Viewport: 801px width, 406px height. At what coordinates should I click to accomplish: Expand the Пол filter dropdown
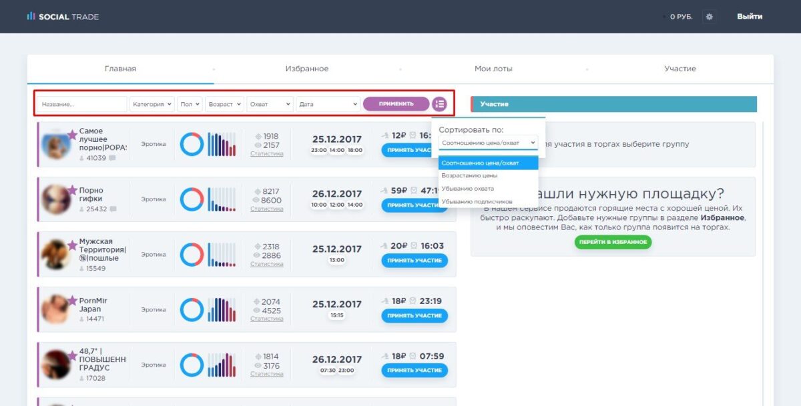tap(190, 104)
